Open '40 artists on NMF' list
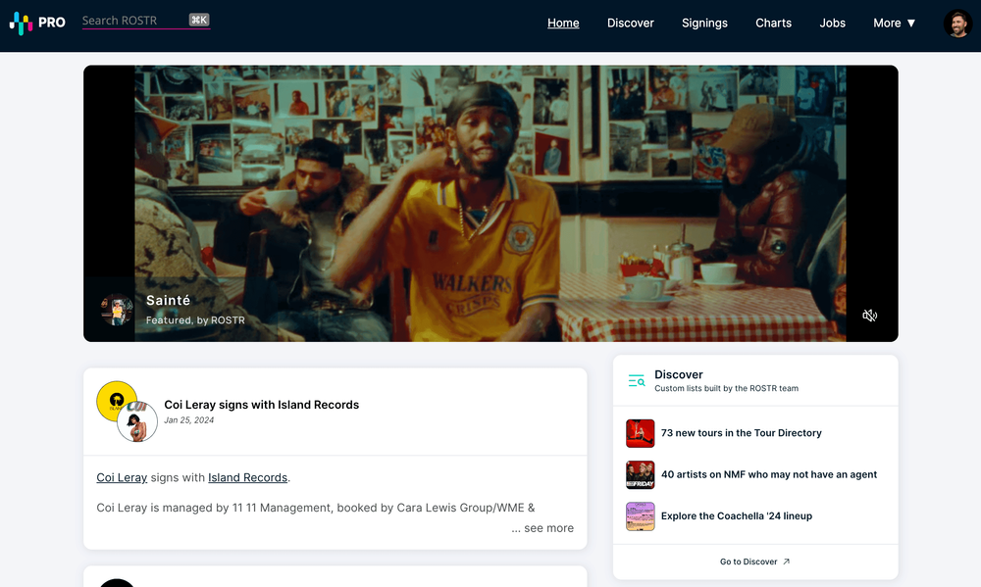 coord(769,474)
